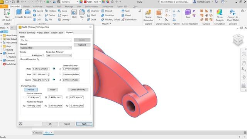Click the Cancel button
Image resolution: width=247 pixels, height=139 pixels.
pos(67,124)
